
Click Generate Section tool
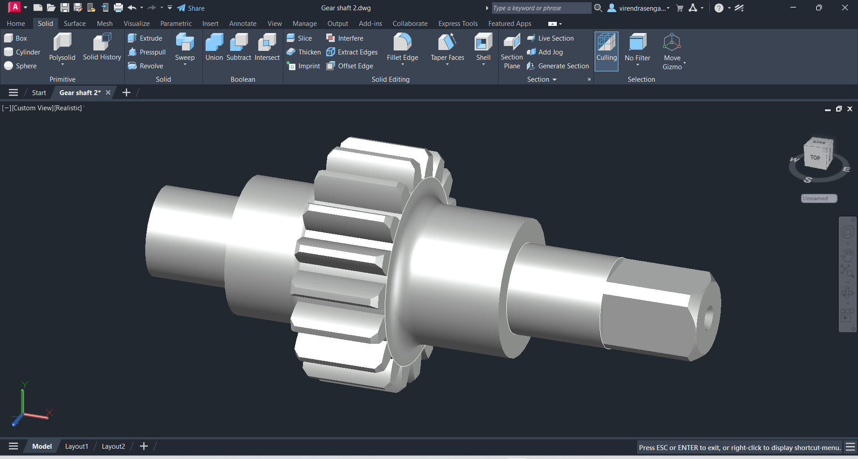pyautogui.click(x=558, y=66)
